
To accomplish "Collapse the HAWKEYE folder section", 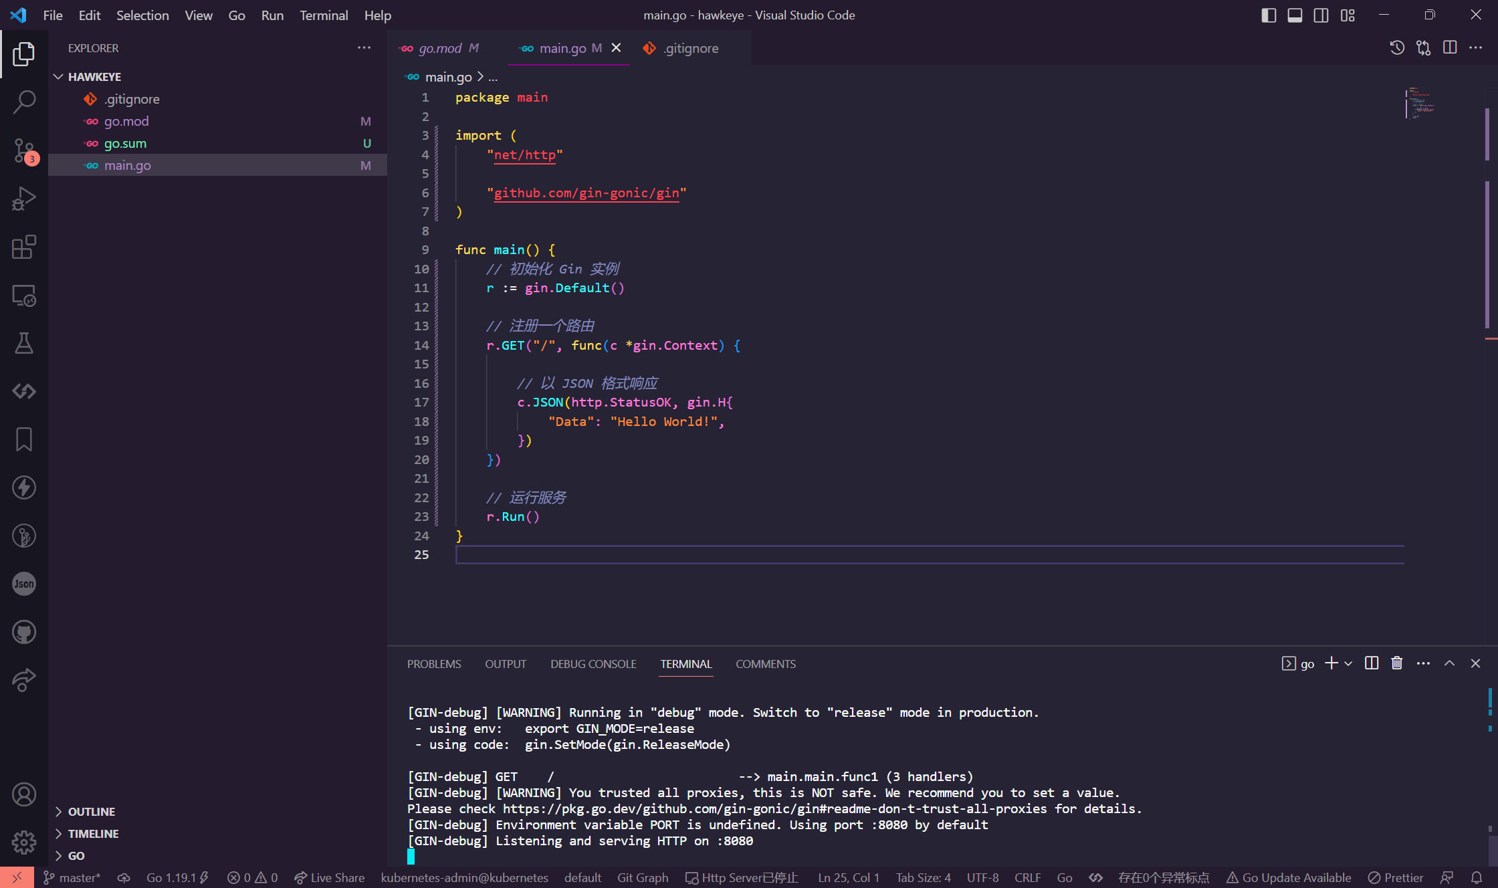I will [218, 77].
